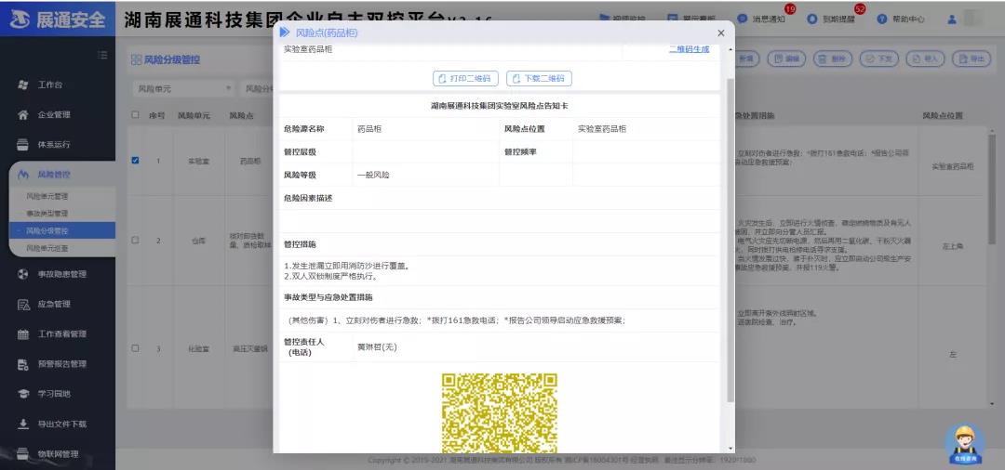Image resolution: width=1005 pixels, height=470 pixels.
Task: Click the 打印二维码 button
Action: pos(466,79)
